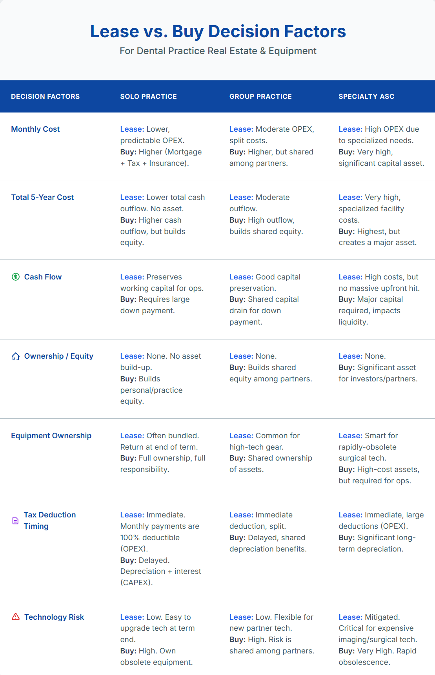Select the Specialty ASC column header
This screenshot has width=435, height=675.
pos(366,96)
